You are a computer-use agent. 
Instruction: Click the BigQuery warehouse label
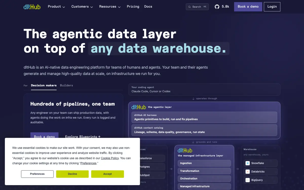tap(257, 180)
